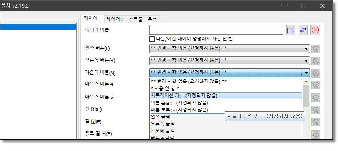Open the 스크롤 tab

[x=136, y=19]
